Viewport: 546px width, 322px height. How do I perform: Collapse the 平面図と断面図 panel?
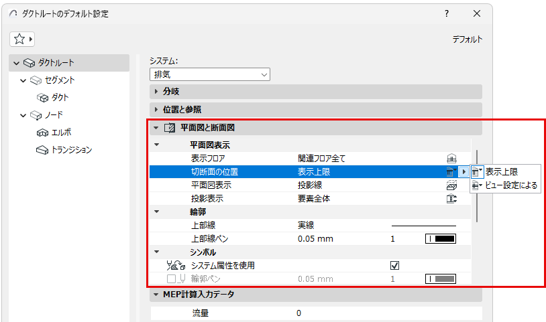(x=156, y=128)
